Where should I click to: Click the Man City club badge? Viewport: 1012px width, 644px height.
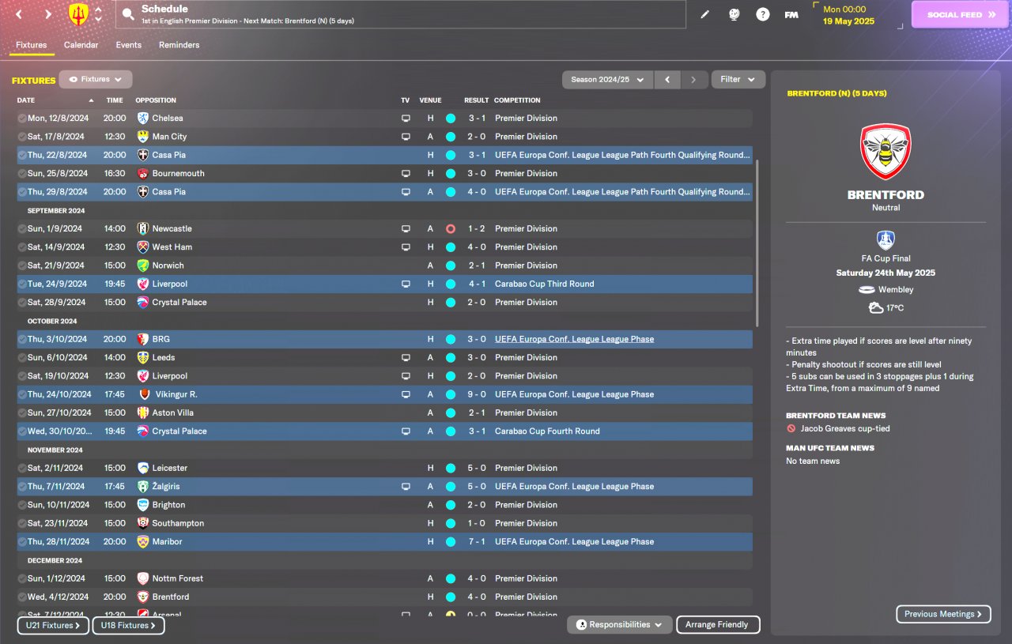(x=143, y=137)
